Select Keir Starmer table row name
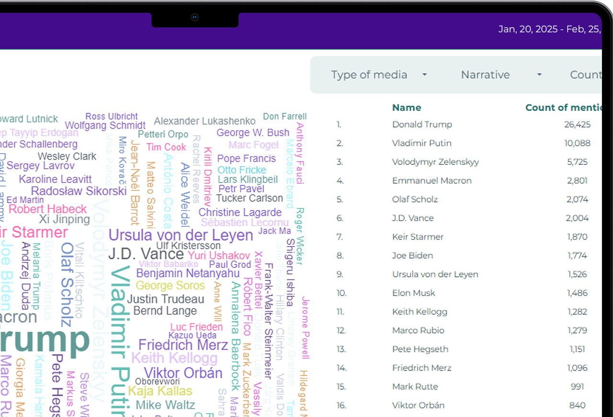The height and width of the screenshot is (417, 613). [418, 236]
